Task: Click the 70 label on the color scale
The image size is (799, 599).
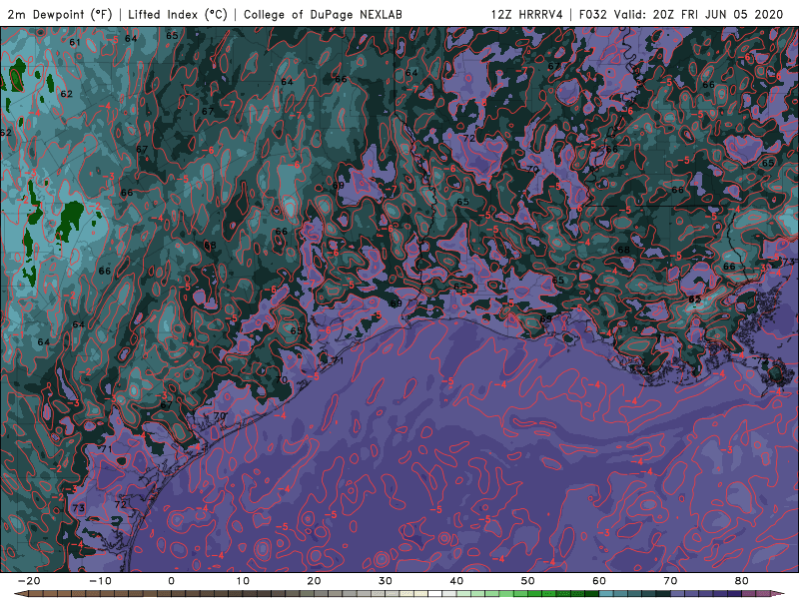Action: coord(670,581)
